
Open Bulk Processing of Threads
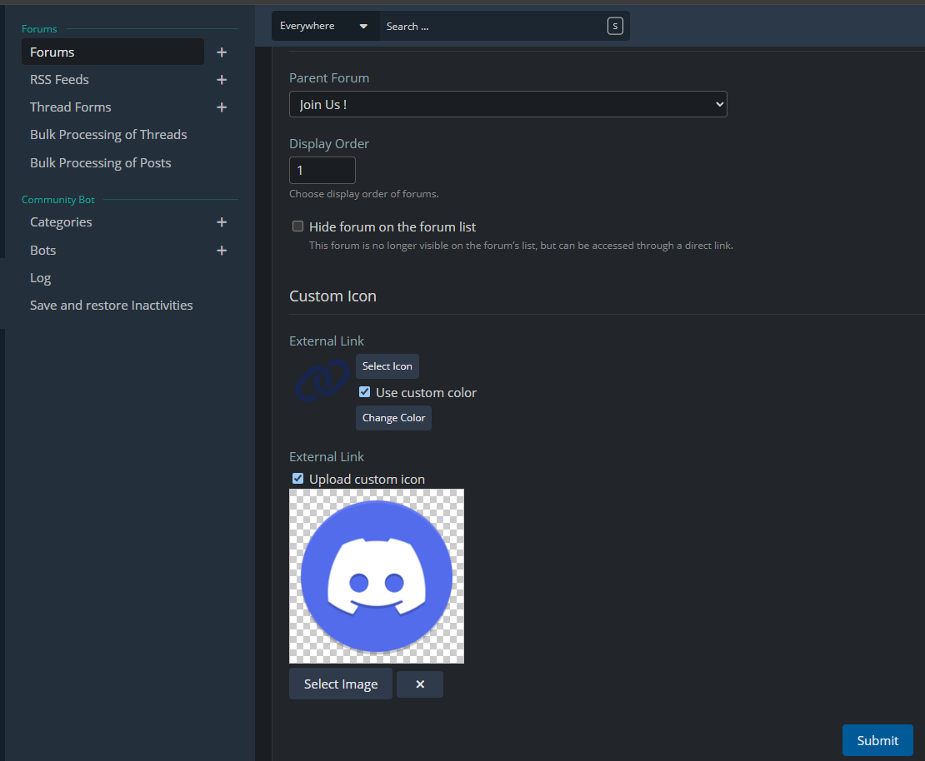pos(108,135)
